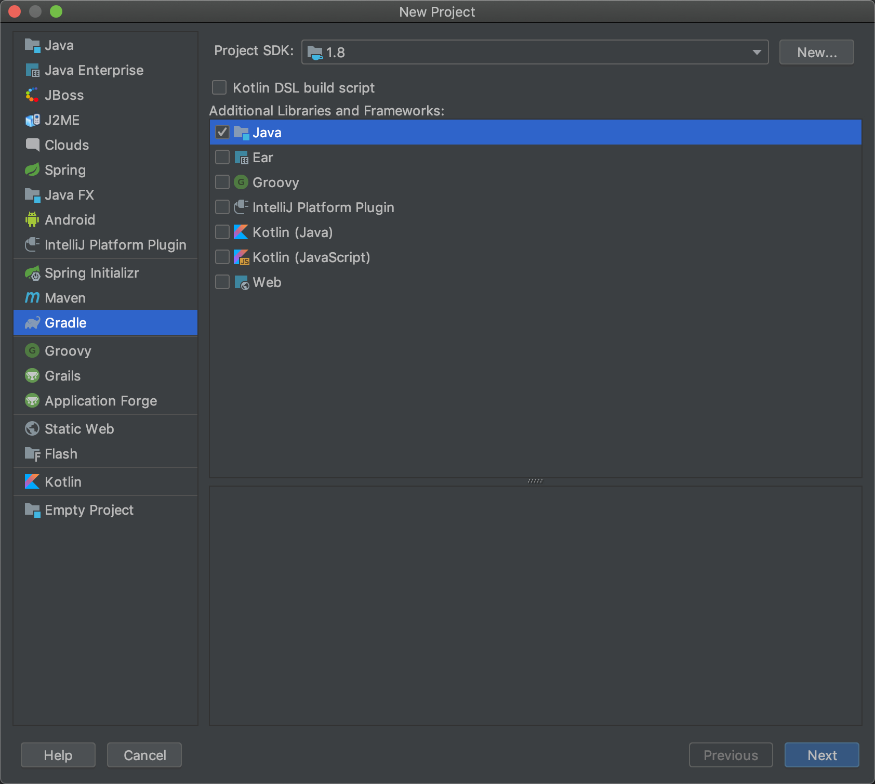This screenshot has width=875, height=784.
Task: Click the Kotlin (Java) framework icon
Action: coord(241,232)
